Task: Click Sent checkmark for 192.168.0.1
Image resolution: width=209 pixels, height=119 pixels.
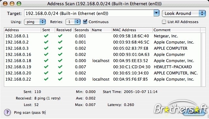Action: click(x=46, y=36)
